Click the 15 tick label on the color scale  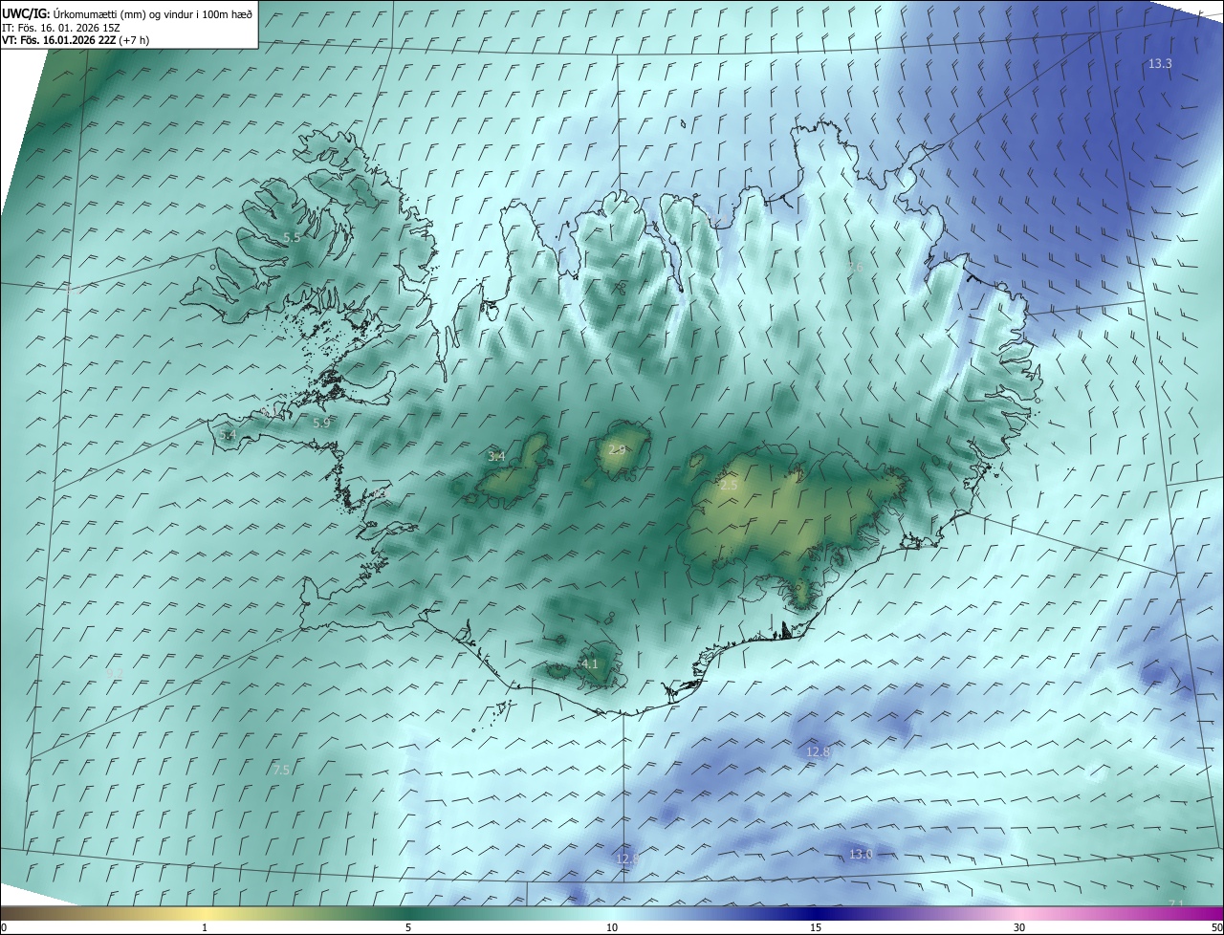816,927
